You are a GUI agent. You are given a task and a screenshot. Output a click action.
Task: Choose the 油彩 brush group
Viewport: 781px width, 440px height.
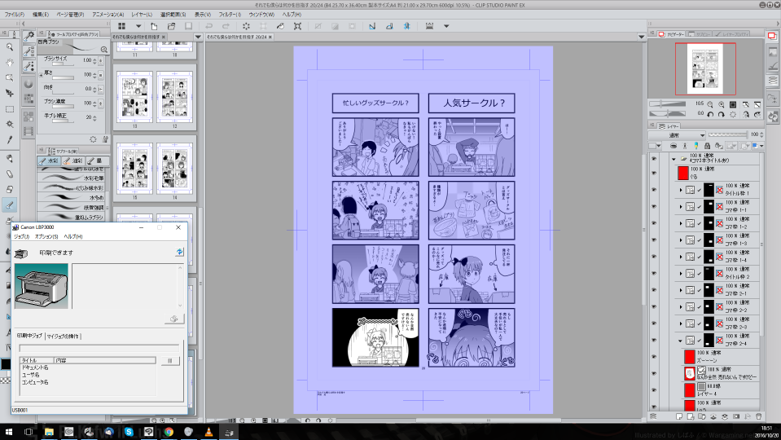coord(72,161)
